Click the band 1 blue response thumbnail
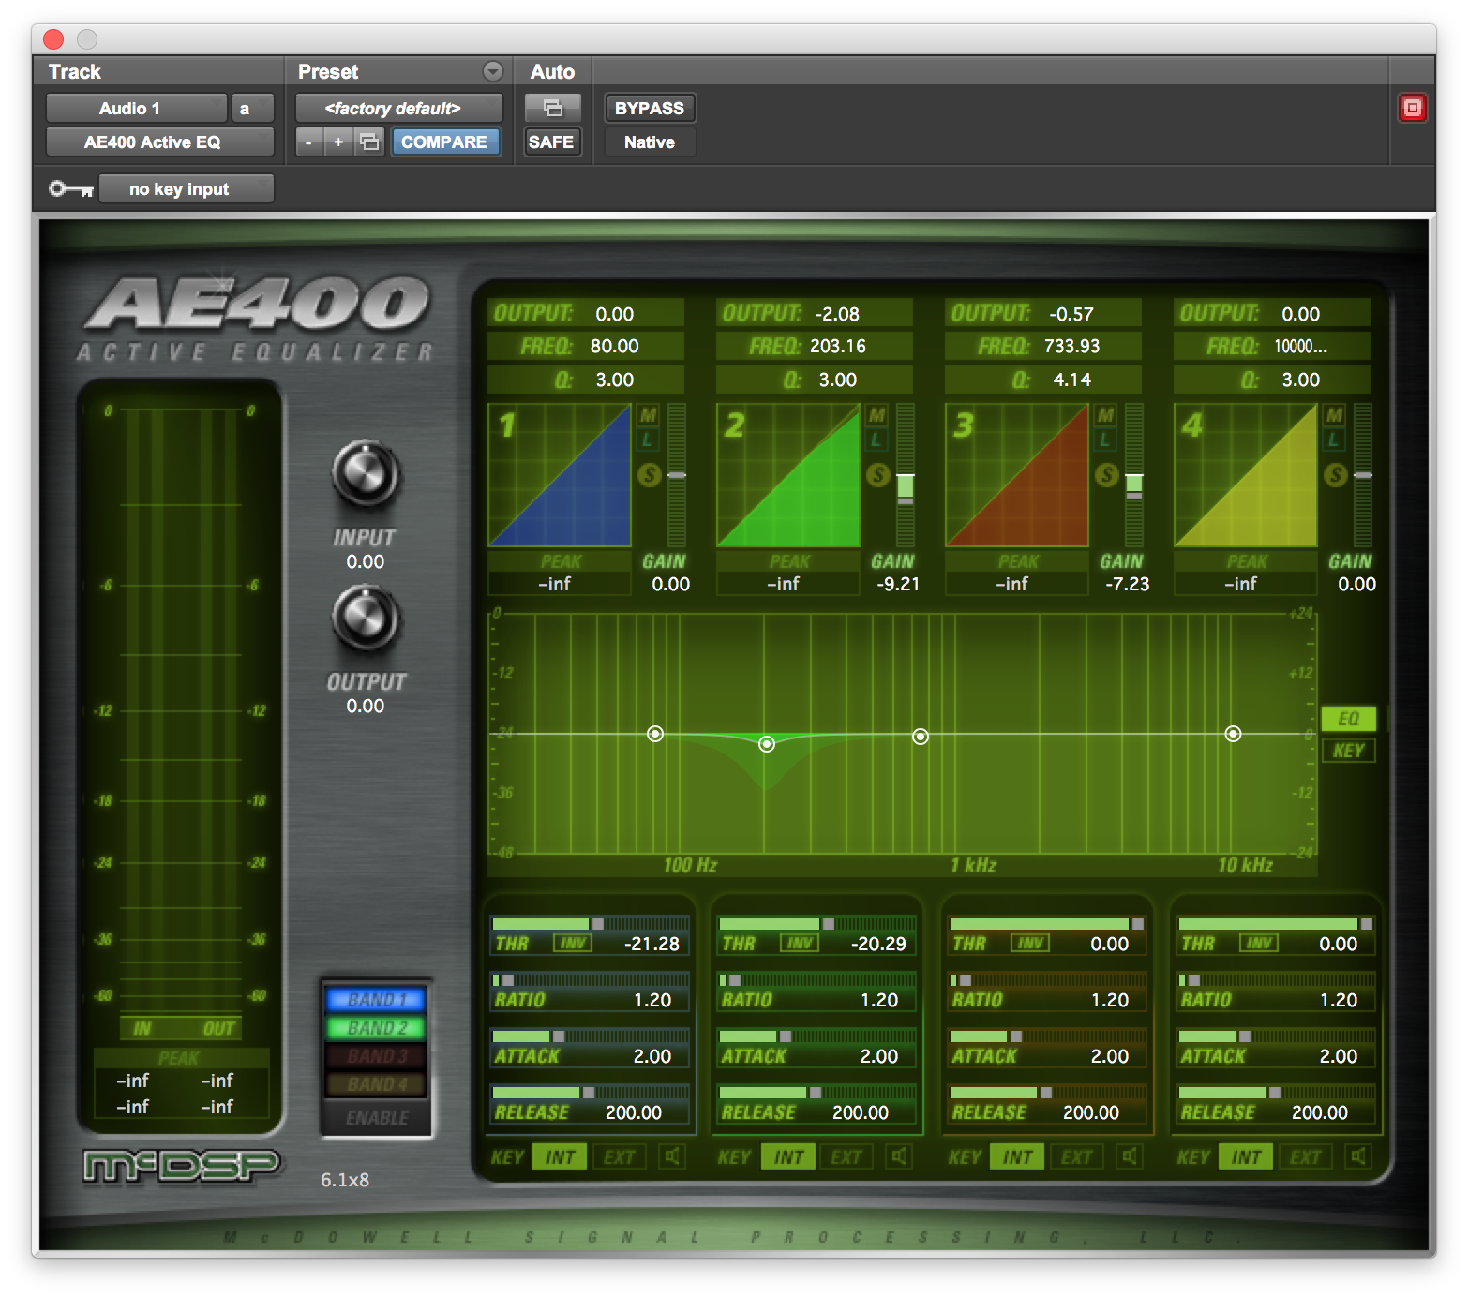The height and width of the screenshot is (1297, 1468). tap(560, 475)
